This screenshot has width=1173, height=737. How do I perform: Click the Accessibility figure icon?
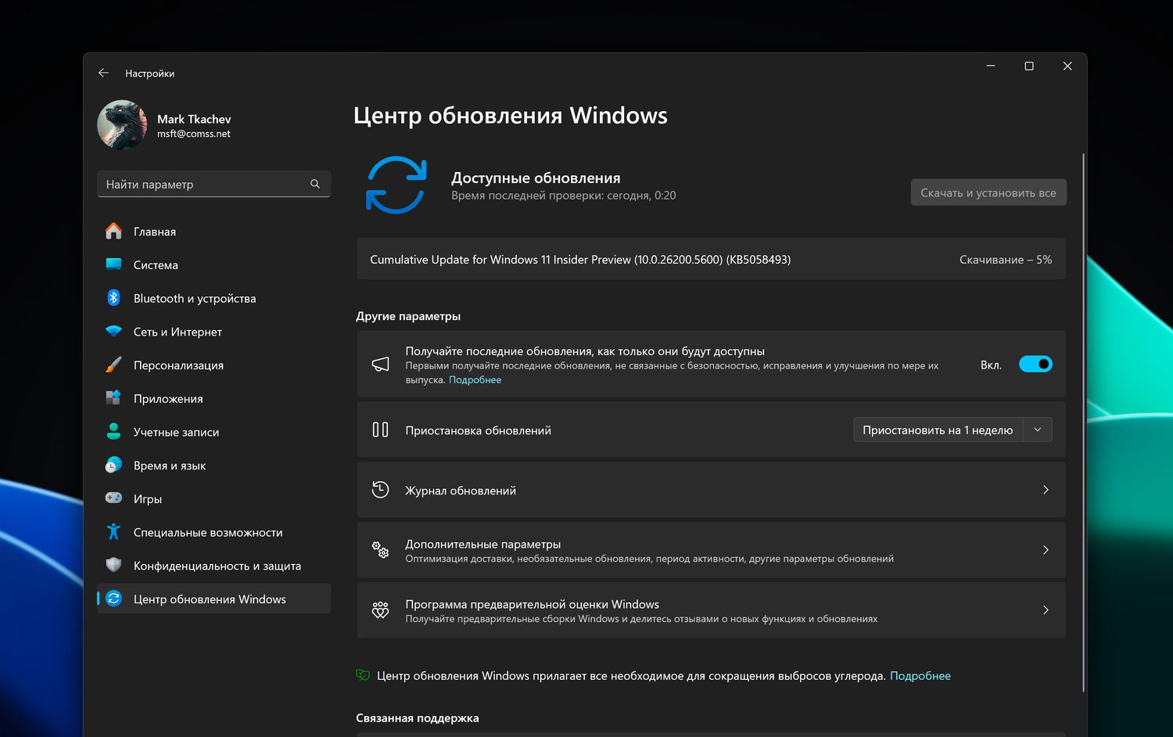coord(113,532)
